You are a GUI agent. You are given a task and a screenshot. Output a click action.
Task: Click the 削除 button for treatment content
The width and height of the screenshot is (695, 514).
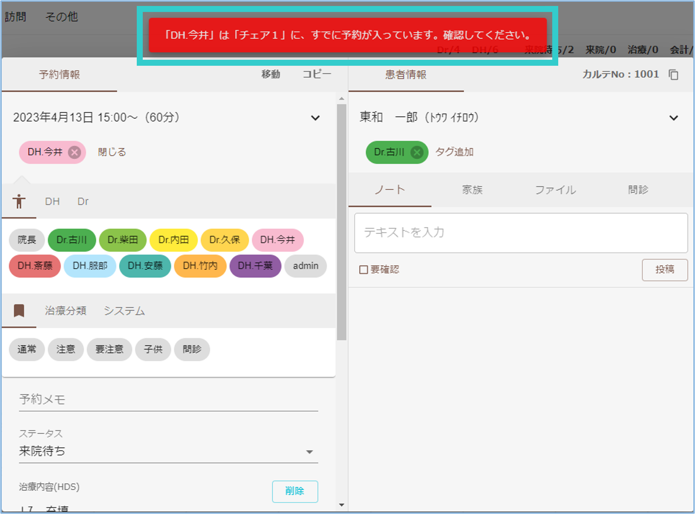point(294,491)
